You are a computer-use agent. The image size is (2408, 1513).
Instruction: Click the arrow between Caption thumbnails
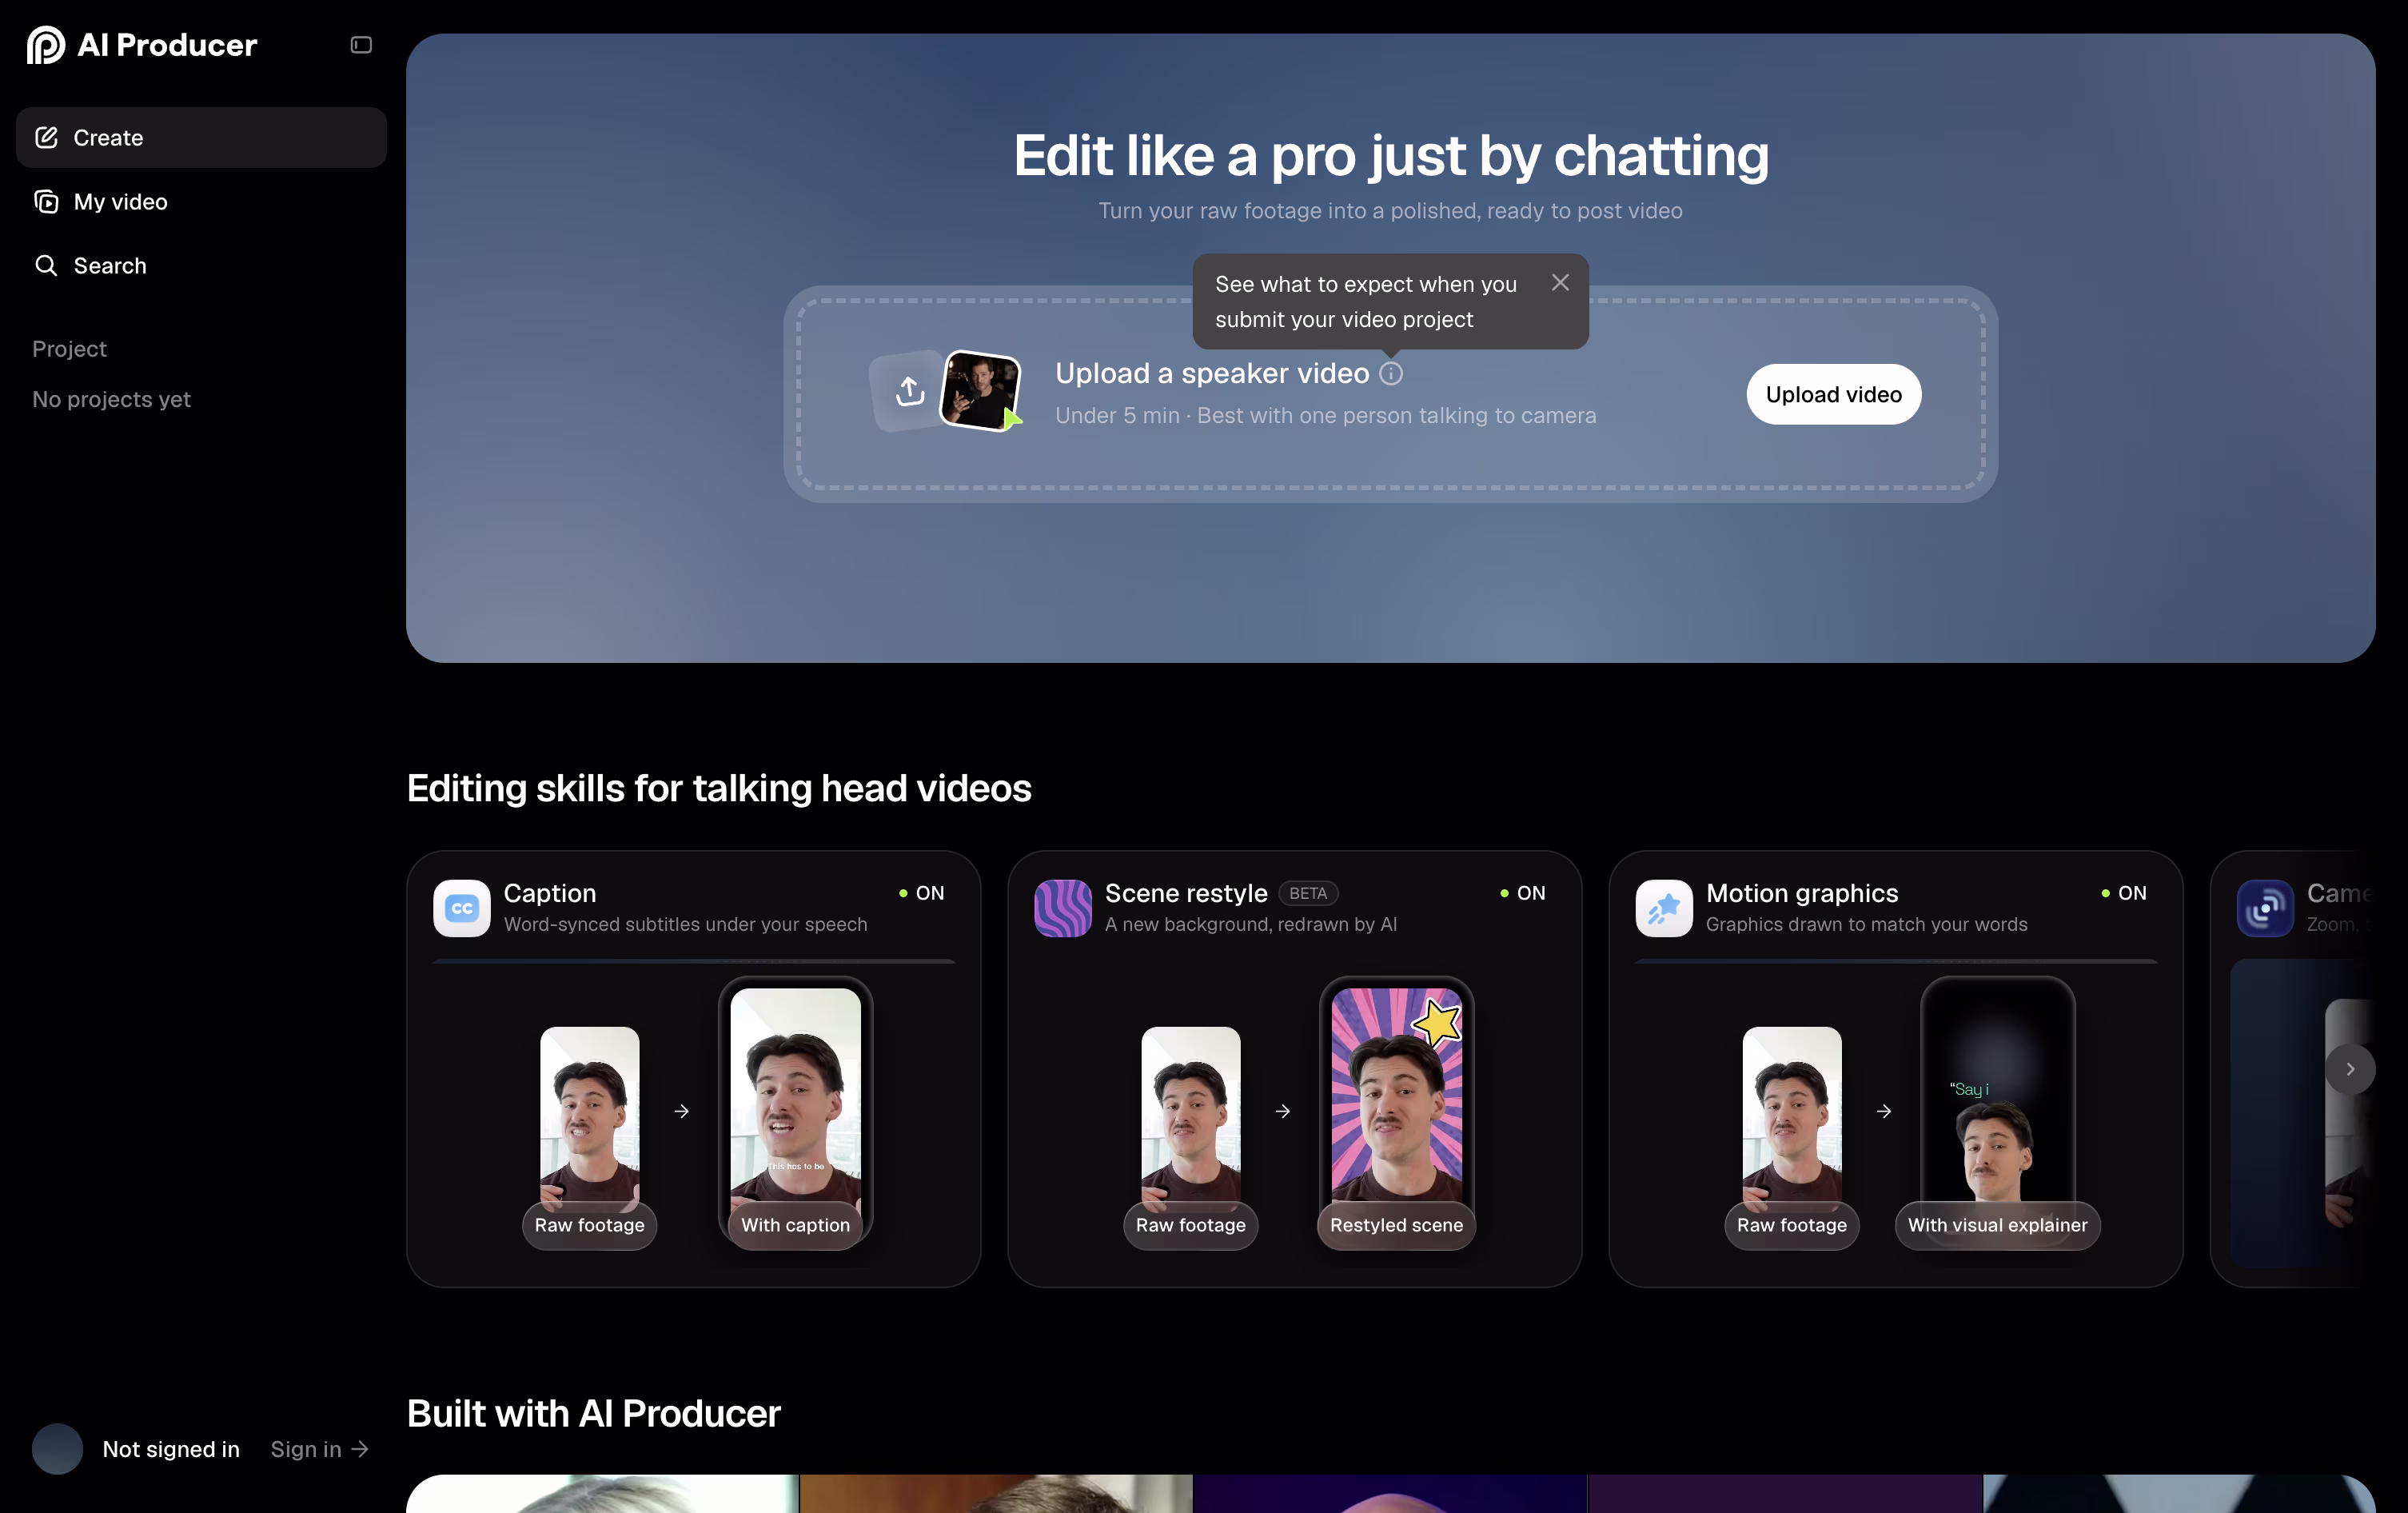pyautogui.click(x=681, y=1111)
